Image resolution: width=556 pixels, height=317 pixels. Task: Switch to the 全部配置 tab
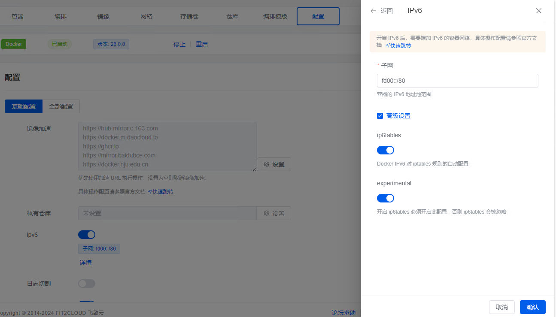click(61, 106)
